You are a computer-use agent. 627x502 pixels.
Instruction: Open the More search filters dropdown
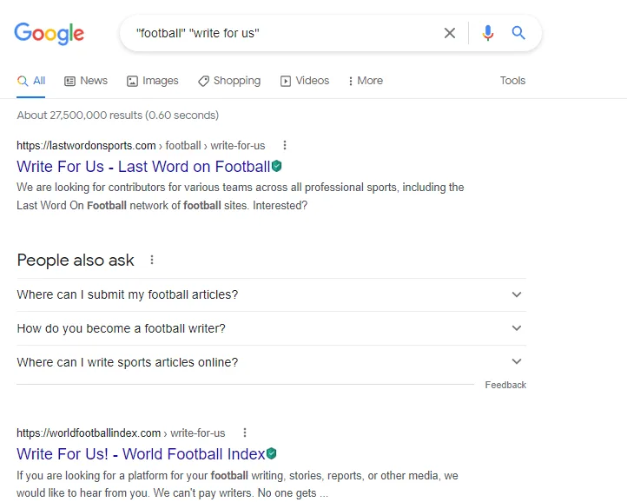click(x=365, y=81)
